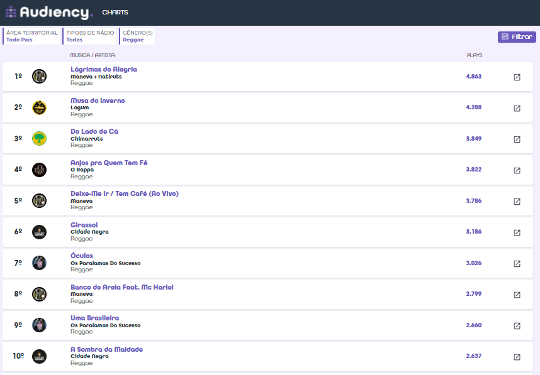The image size is (540, 375).
Task: Click O Rappa artist thumbnail
Action: [x=39, y=170]
